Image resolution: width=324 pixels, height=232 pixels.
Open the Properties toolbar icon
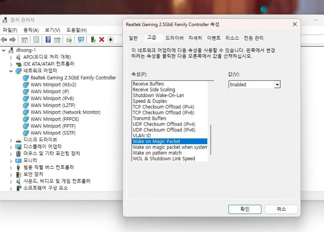tap(36, 39)
